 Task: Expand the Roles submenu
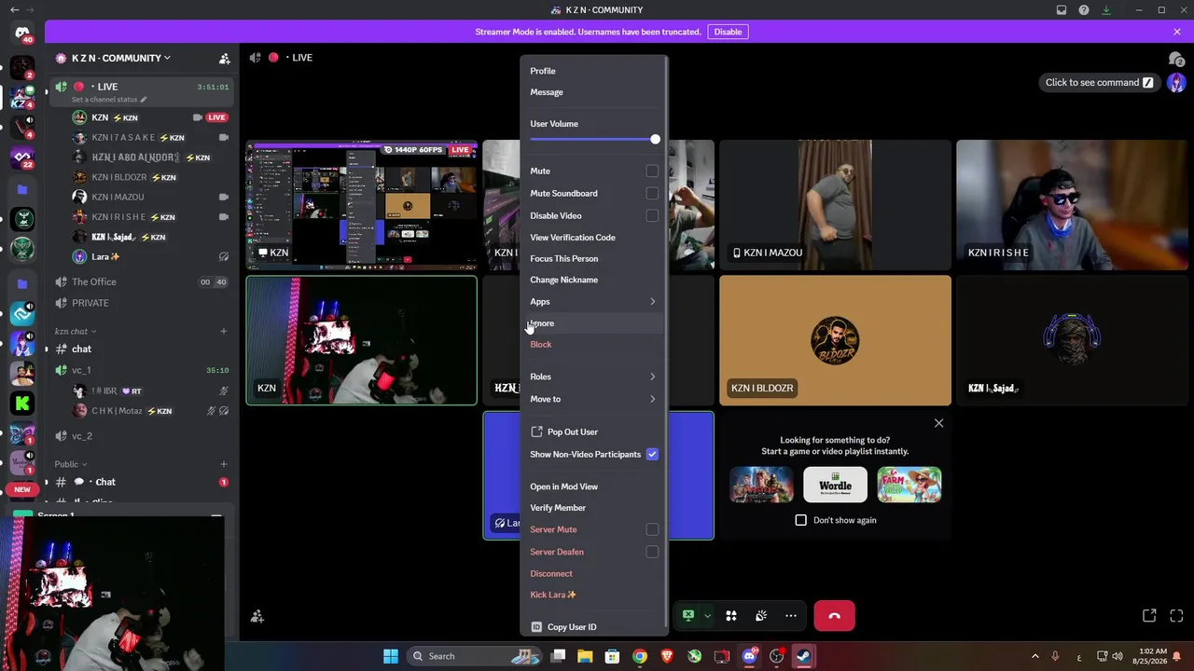[593, 377]
